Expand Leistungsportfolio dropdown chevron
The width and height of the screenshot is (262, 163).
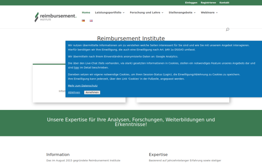click(x=124, y=13)
